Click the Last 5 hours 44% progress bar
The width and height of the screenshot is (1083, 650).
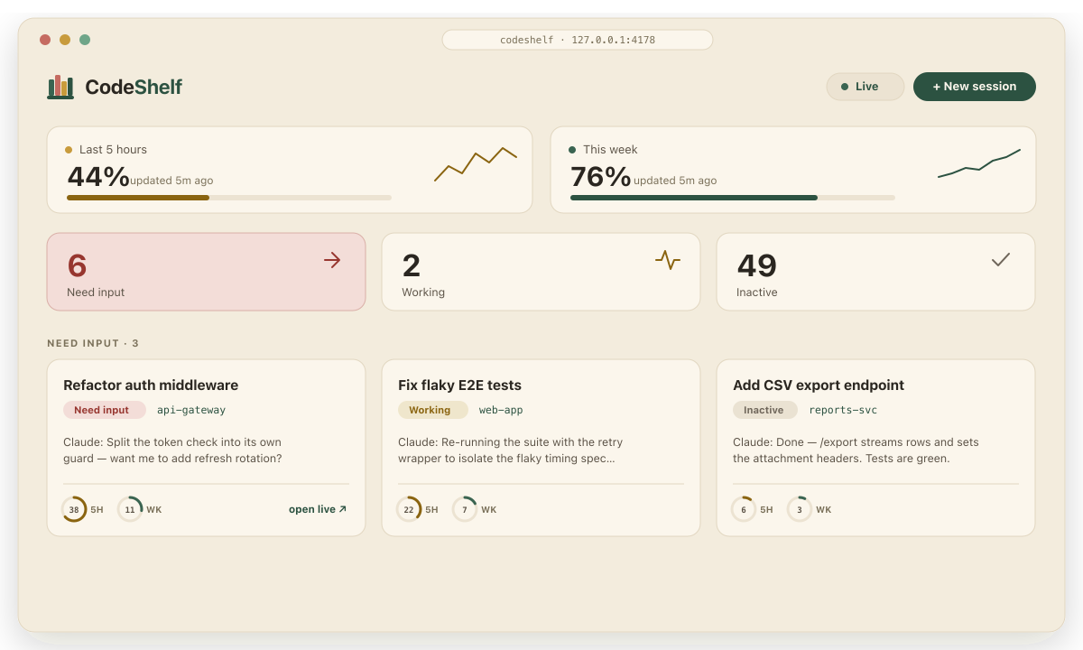229,198
